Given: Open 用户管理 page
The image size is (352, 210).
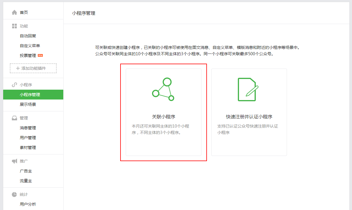Looking at the screenshot, I should [28, 138].
